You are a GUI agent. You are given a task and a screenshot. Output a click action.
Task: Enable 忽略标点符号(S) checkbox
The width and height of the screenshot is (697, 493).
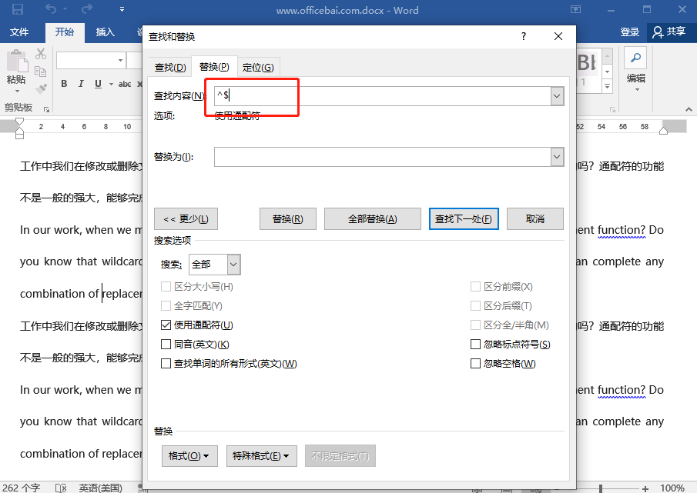[475, 345]
